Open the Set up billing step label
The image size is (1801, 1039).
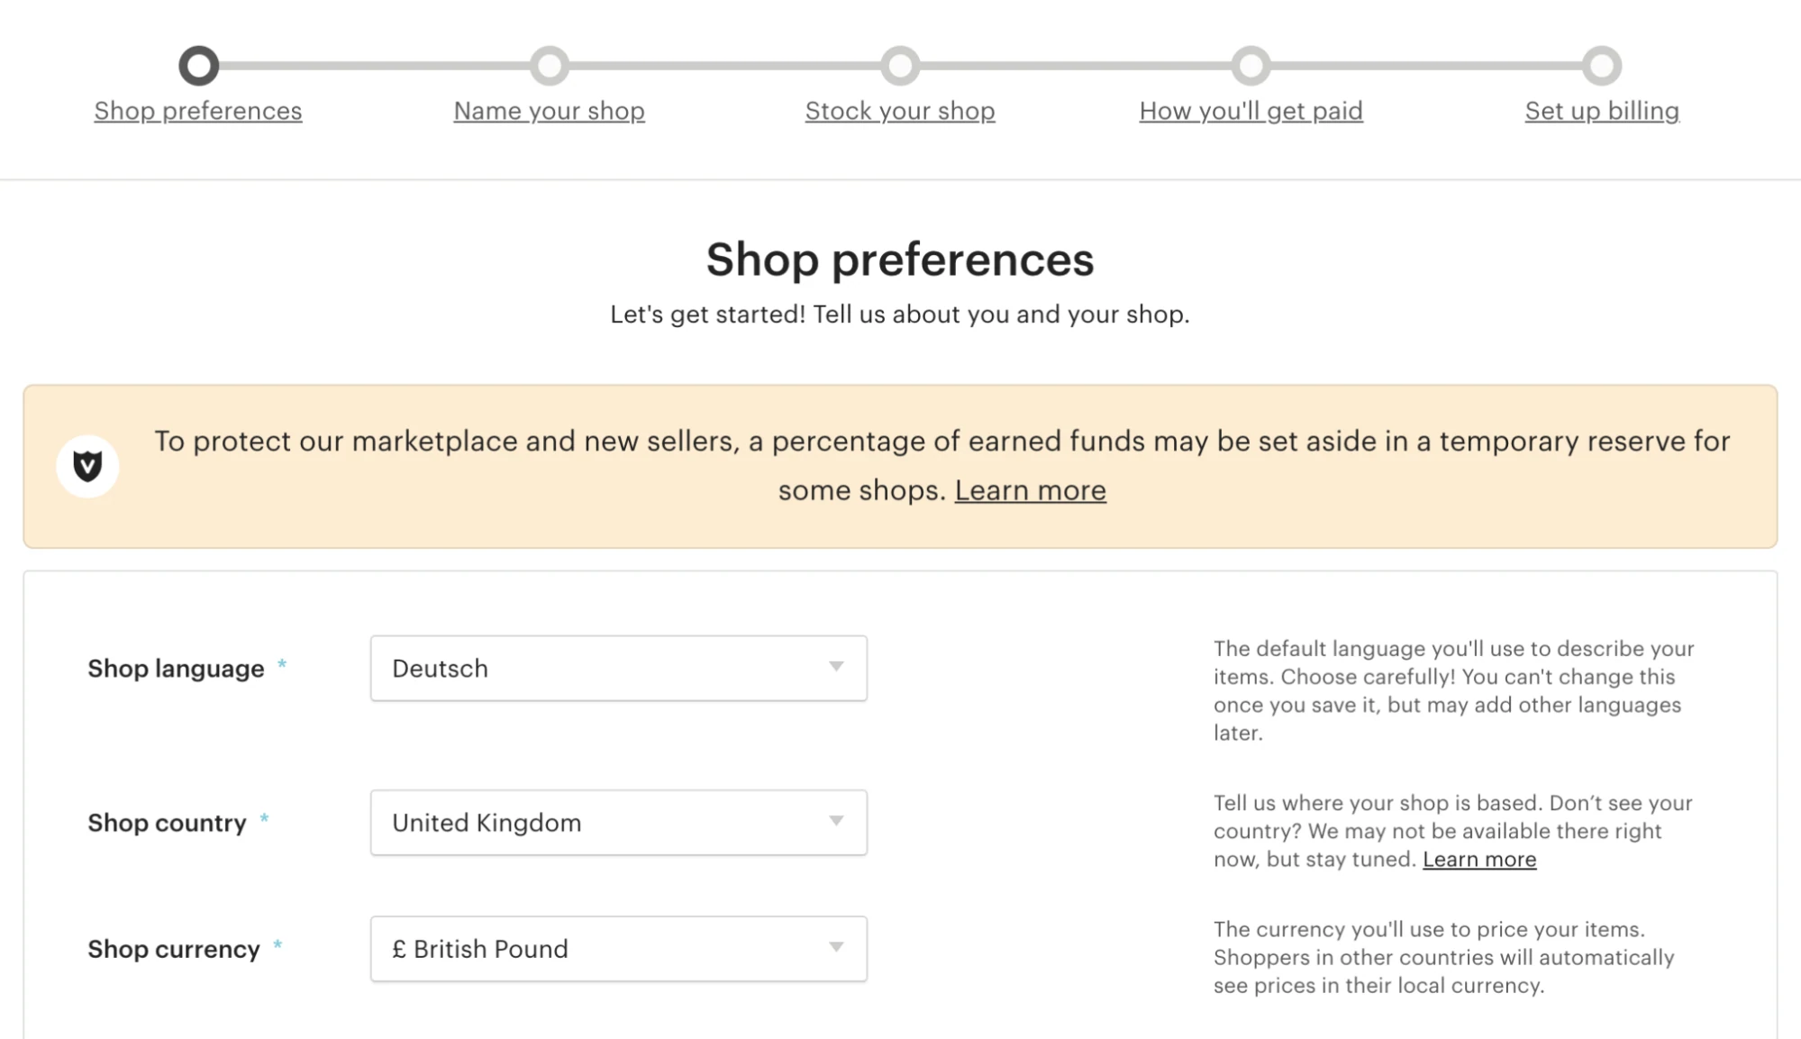[x=1602, y=111]
